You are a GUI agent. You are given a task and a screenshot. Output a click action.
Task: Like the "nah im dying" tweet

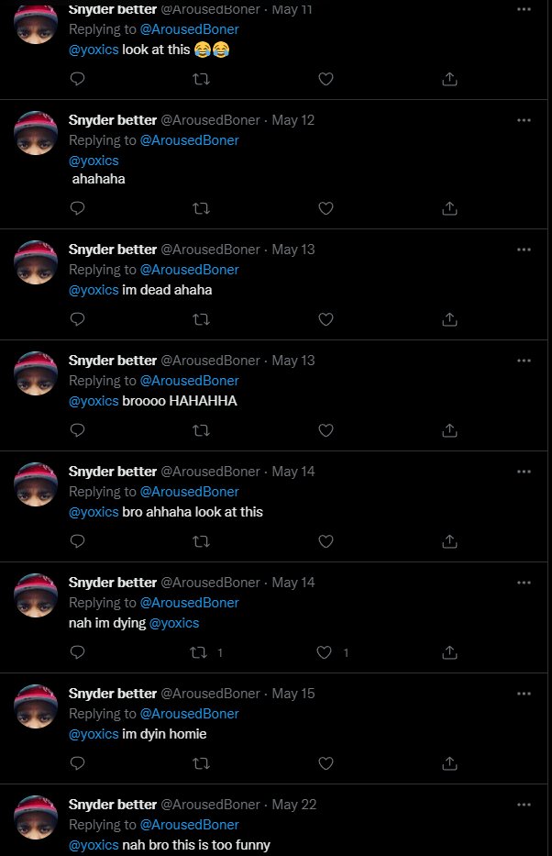pos(324,652)
